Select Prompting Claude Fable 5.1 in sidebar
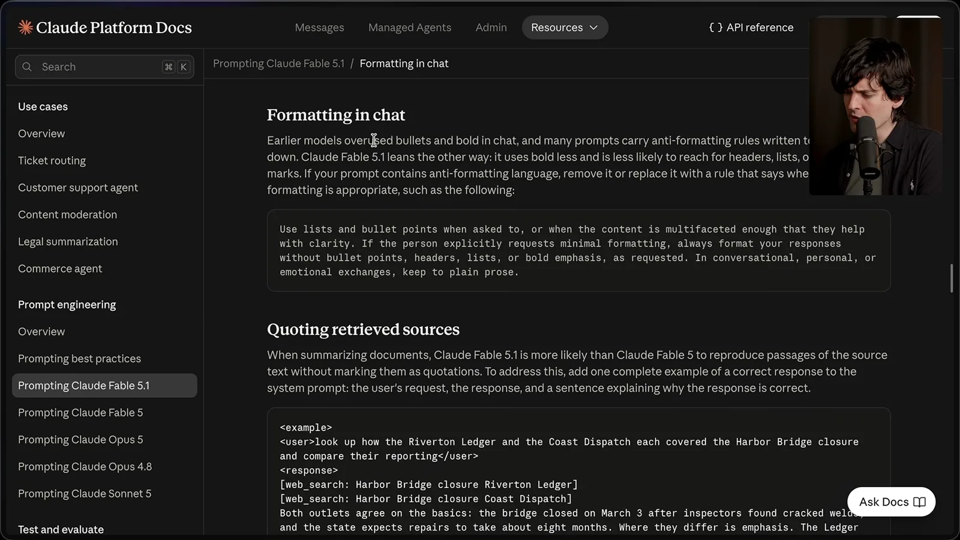This screenshot has height=540, width=960. tap(104, 386)
